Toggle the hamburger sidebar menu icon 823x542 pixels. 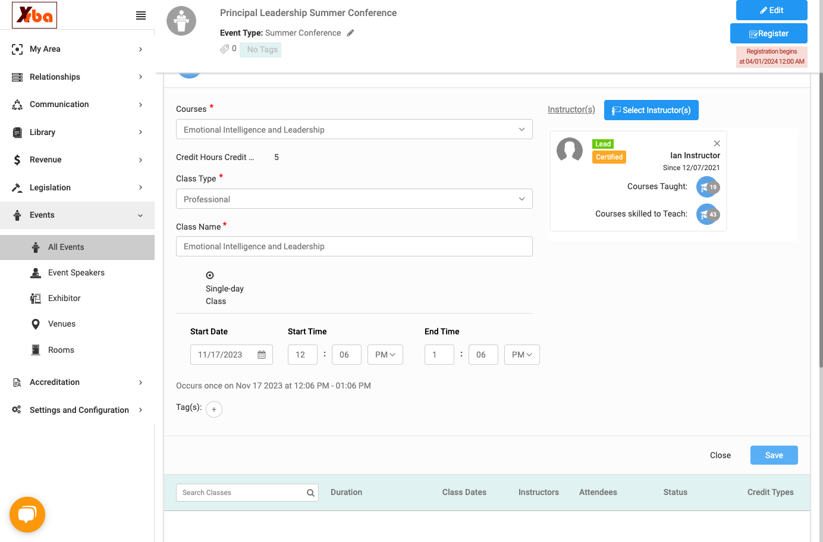pos(141,15)
